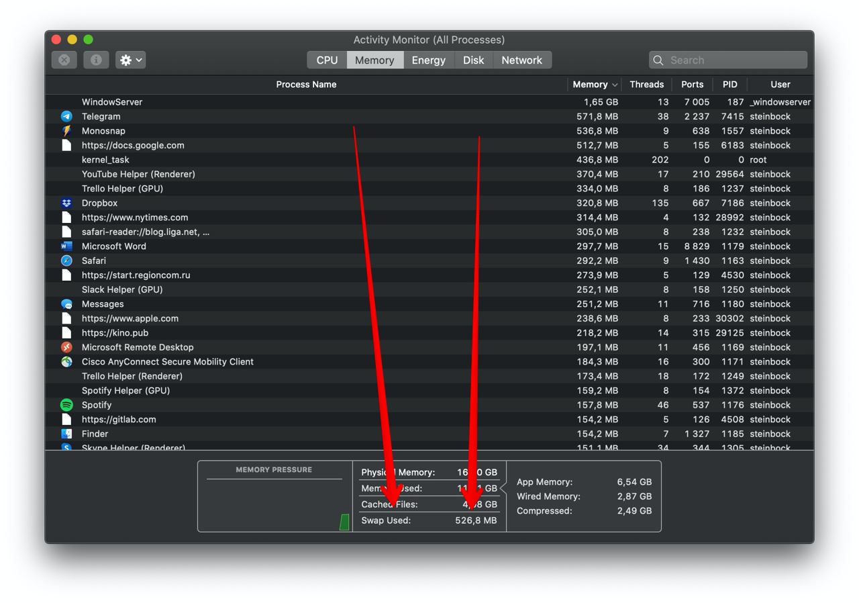Select the Trello Helper (GPU) row
This screenshot has height=603, width=859.
pos(429,189)
